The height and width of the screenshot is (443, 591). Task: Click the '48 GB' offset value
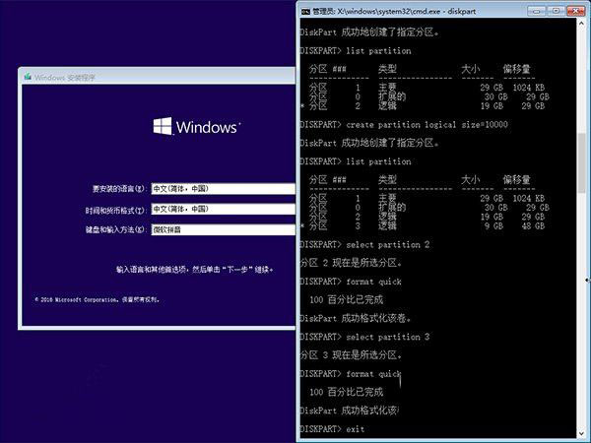click(533, 226)
